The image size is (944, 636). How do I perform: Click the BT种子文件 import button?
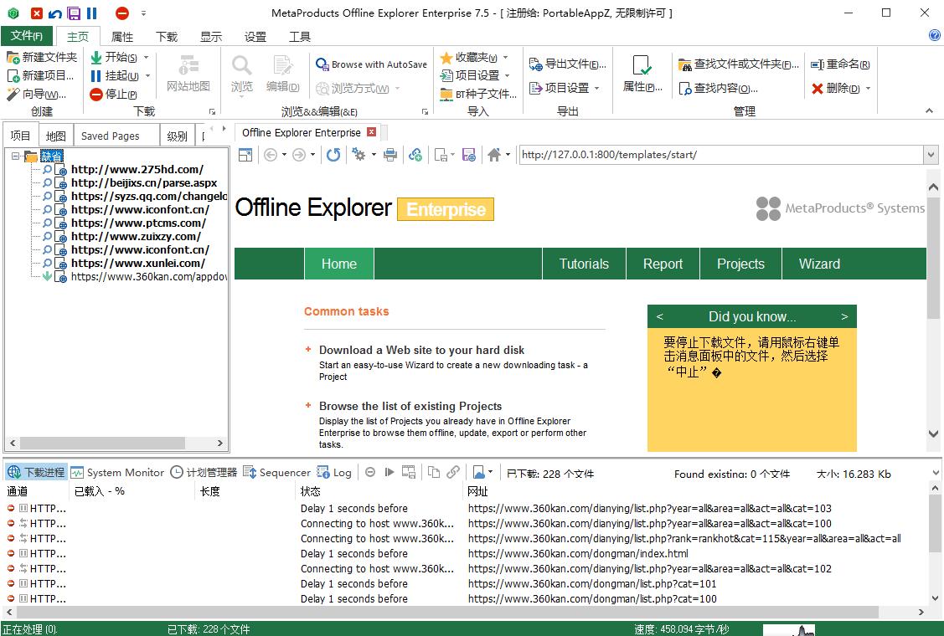[478, 95]
